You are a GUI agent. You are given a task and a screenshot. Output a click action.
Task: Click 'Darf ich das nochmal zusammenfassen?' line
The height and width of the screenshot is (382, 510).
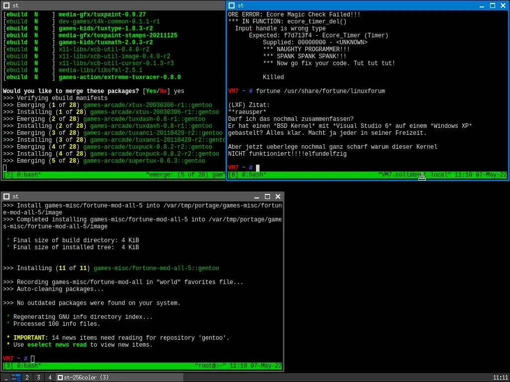(x=290, y=119)
